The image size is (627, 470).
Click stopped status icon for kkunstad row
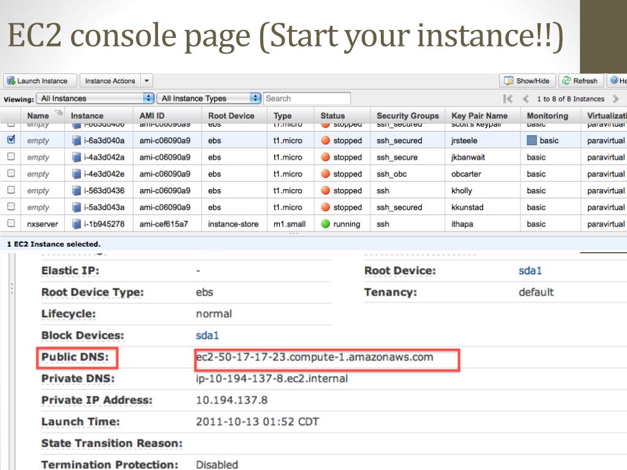pos(326,207)
